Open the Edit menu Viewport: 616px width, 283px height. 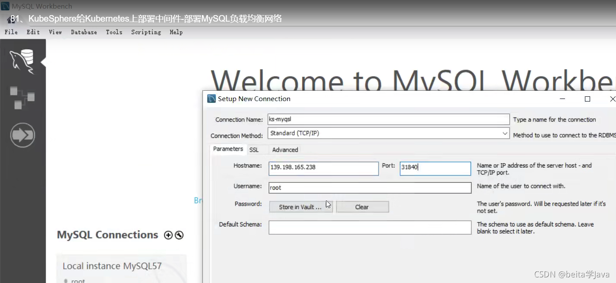pyautogui.click(x=33, y=32)
